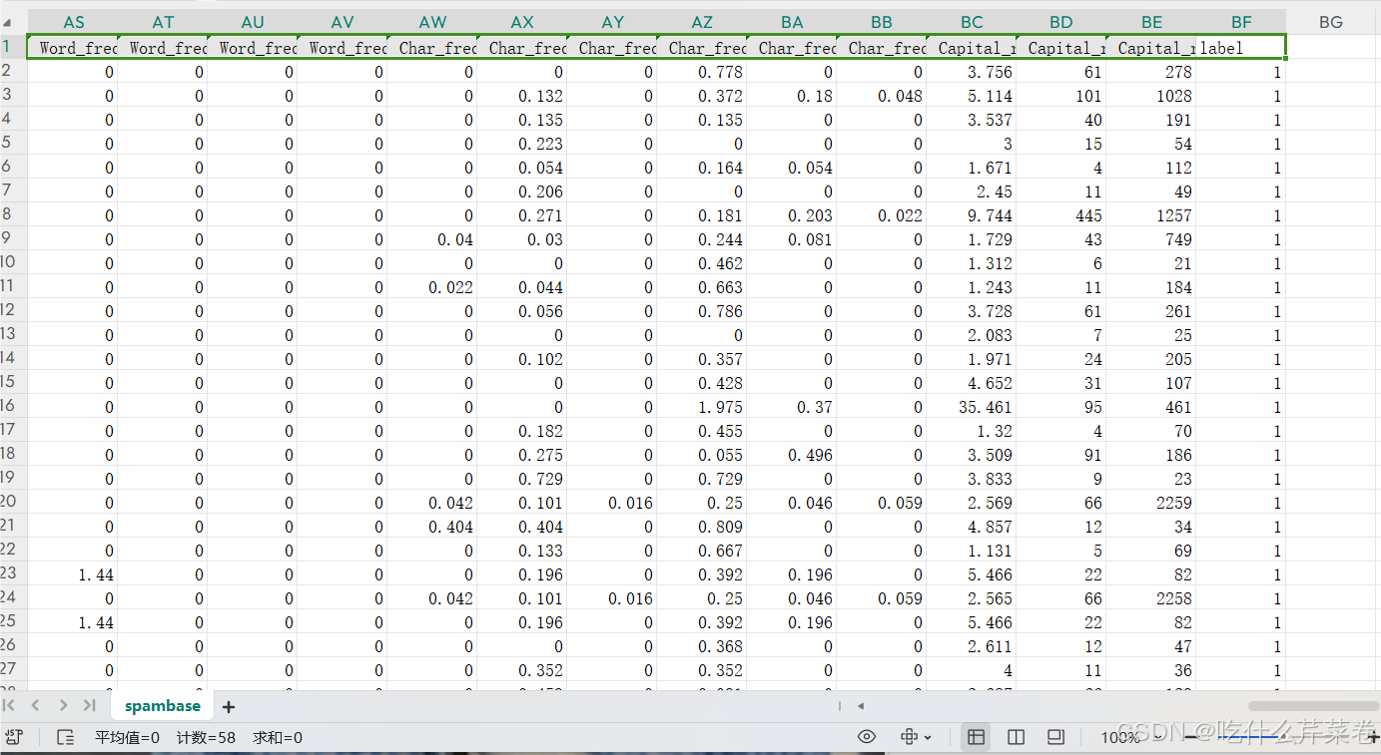The width and height of the screenshot is (1381, 755).
Task: Select the cell containing 0.048
Action: (x=882, y=96)
